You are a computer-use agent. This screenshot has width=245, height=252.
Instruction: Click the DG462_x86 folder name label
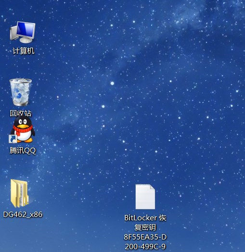[23, 214]
